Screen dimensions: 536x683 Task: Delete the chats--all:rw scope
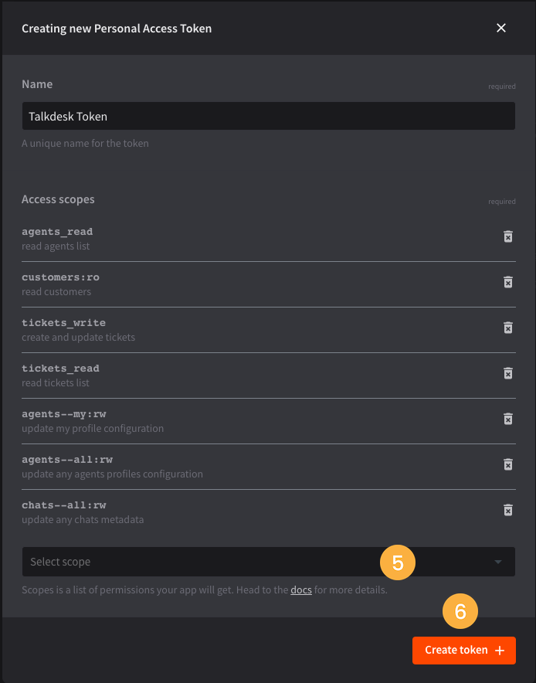click(507, 510)
